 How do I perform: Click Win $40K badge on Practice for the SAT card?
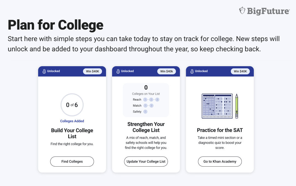point(240,71)
